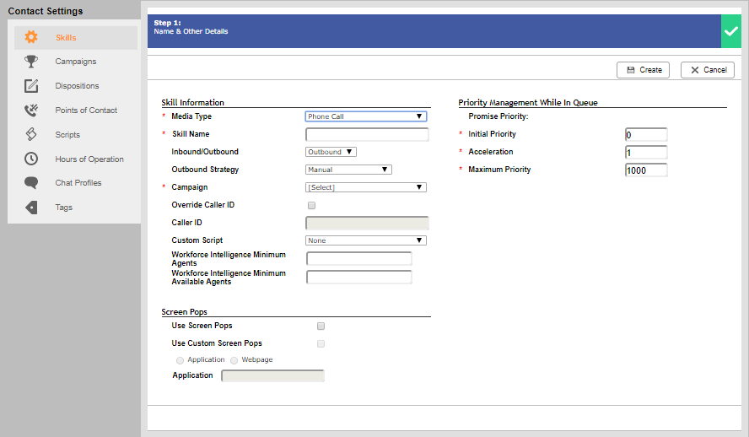
Task: Click the Tags label icon
Action: pyautogui.click(x=31, y=208)
